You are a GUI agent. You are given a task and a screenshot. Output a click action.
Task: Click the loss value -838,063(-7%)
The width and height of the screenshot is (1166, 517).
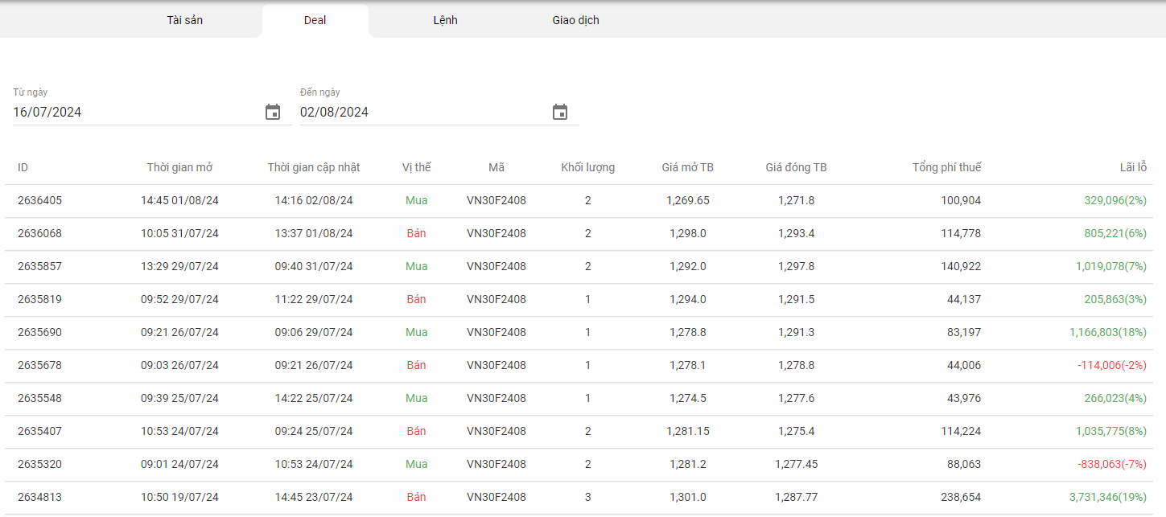(x=1111, y=464)
